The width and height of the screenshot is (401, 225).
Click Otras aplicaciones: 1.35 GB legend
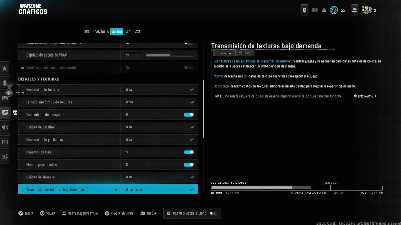317,193
